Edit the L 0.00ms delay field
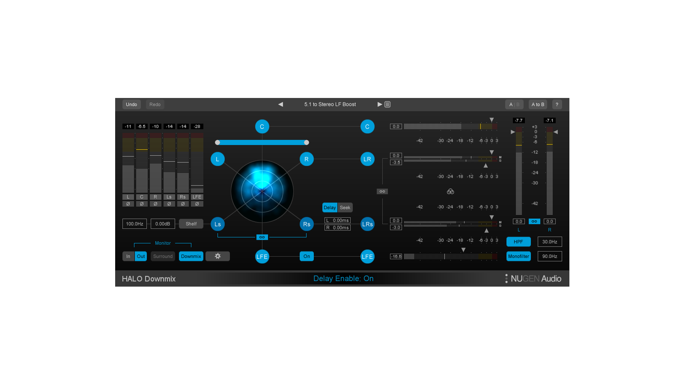 337,220
